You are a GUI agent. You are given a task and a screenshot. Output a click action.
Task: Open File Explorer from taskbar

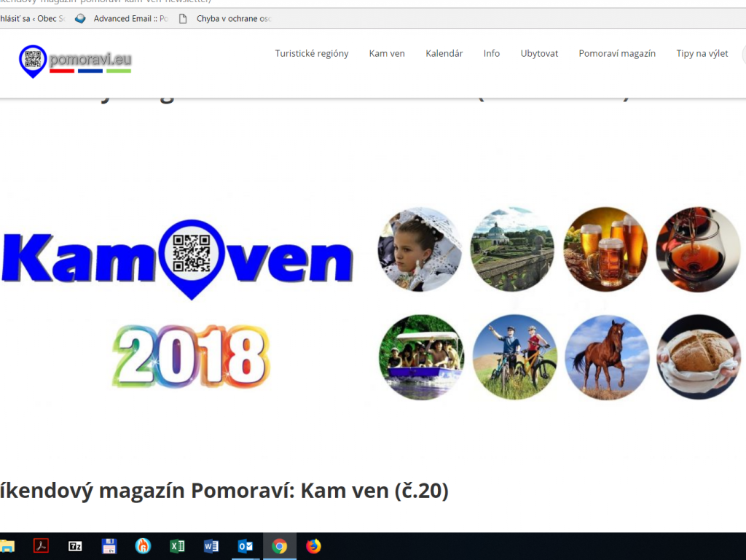tap(7, 546)
